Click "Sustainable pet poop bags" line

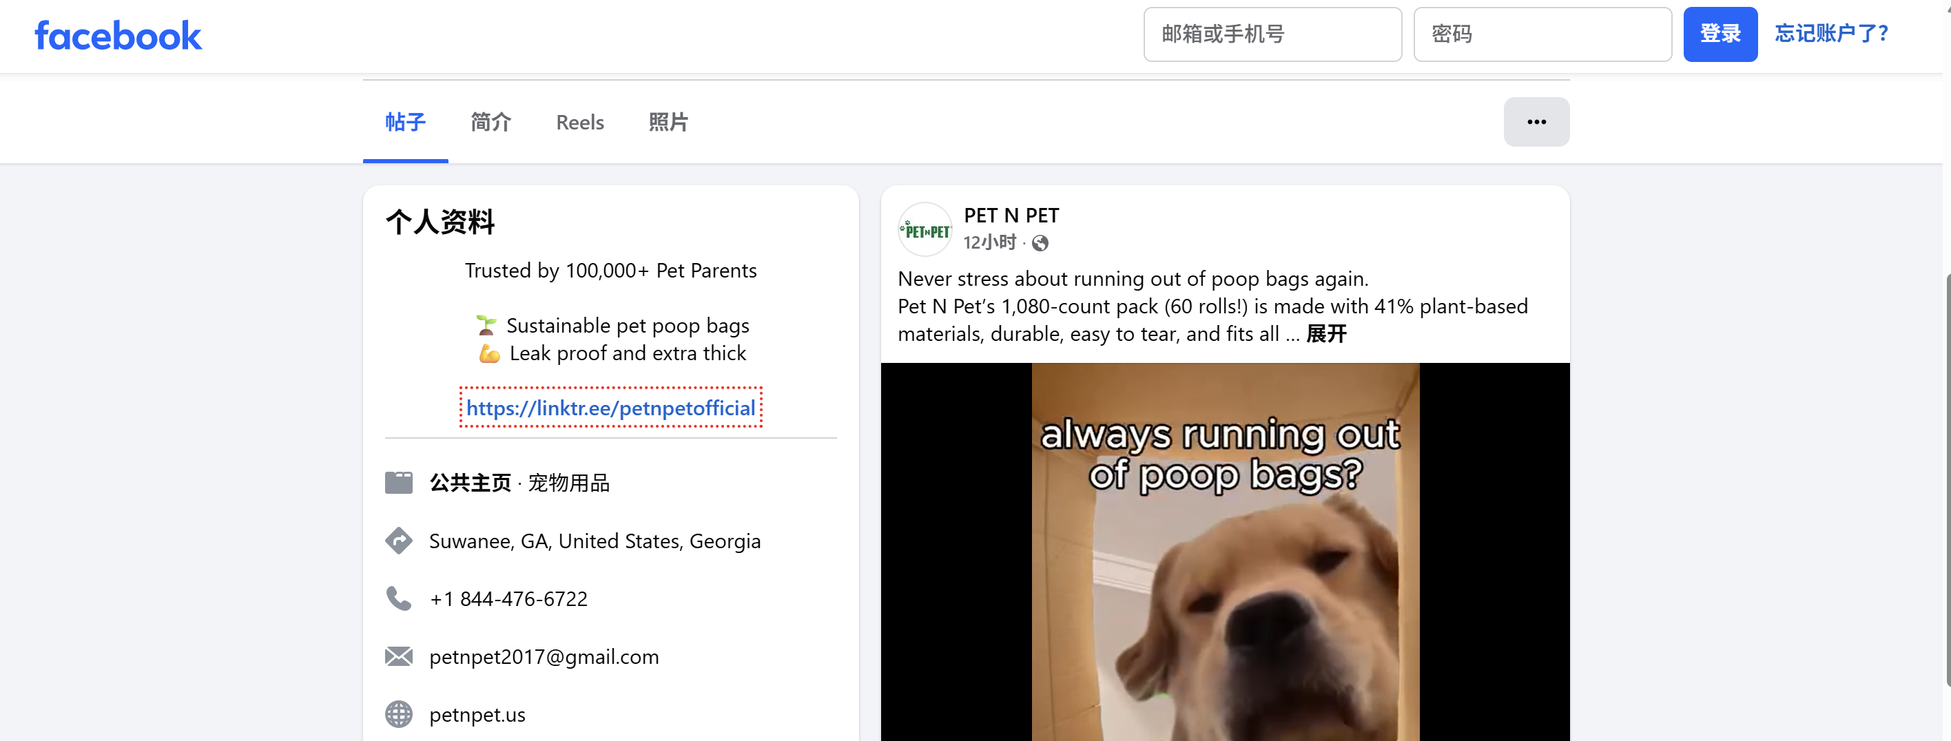pos(627,326)
